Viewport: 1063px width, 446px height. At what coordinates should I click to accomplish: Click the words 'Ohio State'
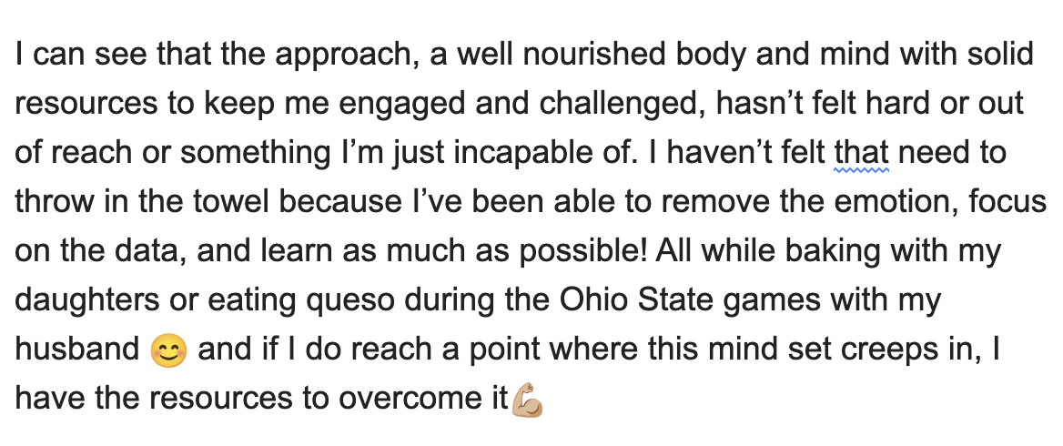pos(636,299)
